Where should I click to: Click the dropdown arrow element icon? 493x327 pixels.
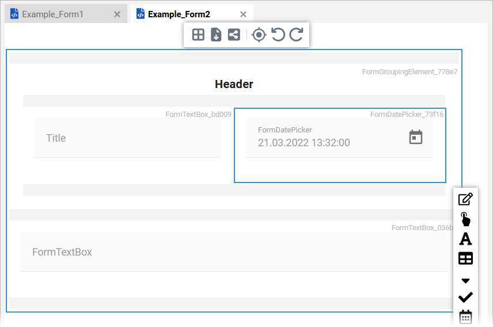465,281
